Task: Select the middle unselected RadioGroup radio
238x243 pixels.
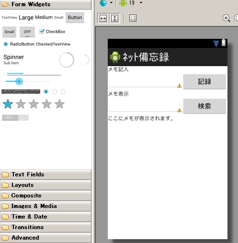Action: click(x=55, y=92)
